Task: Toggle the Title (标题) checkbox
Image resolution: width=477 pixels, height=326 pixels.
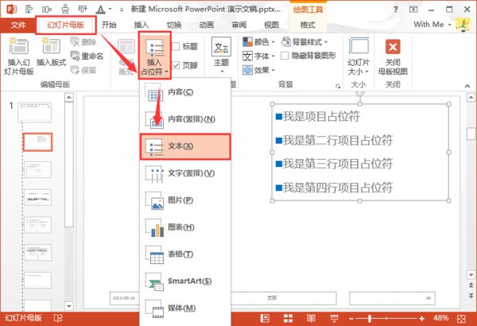Action: pos(184,46)
